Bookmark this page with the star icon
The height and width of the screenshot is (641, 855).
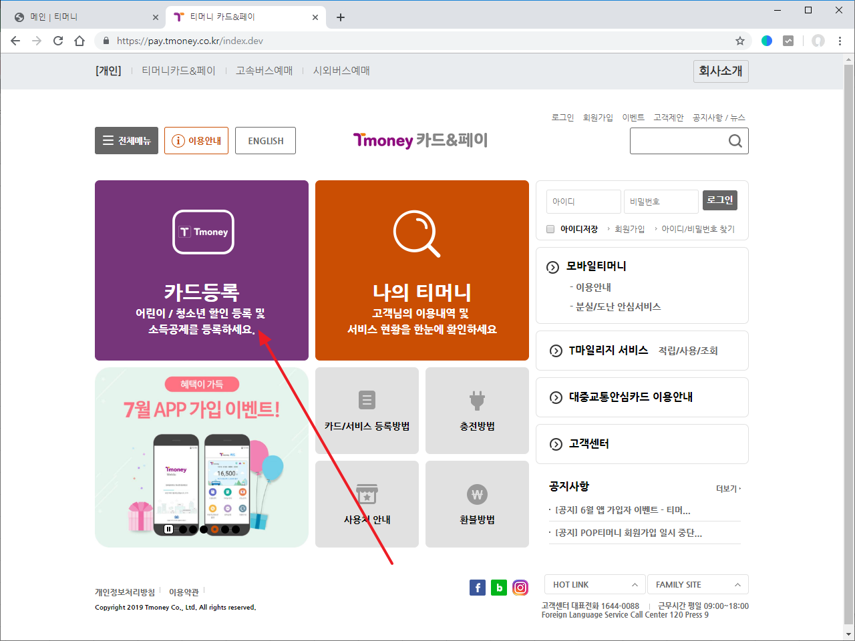click(x=740, y=41)
